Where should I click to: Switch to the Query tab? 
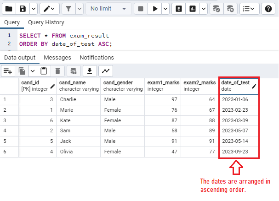coord(12,22)
